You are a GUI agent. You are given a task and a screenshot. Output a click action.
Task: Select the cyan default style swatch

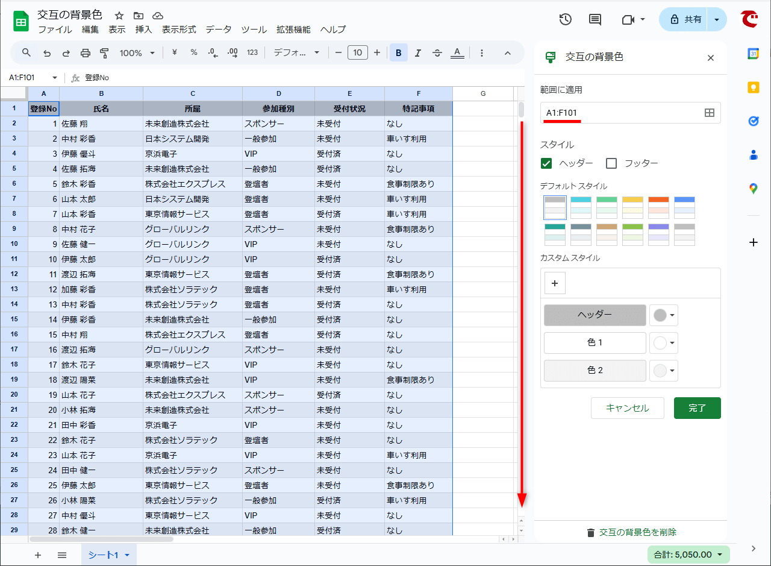pos(581,207)
